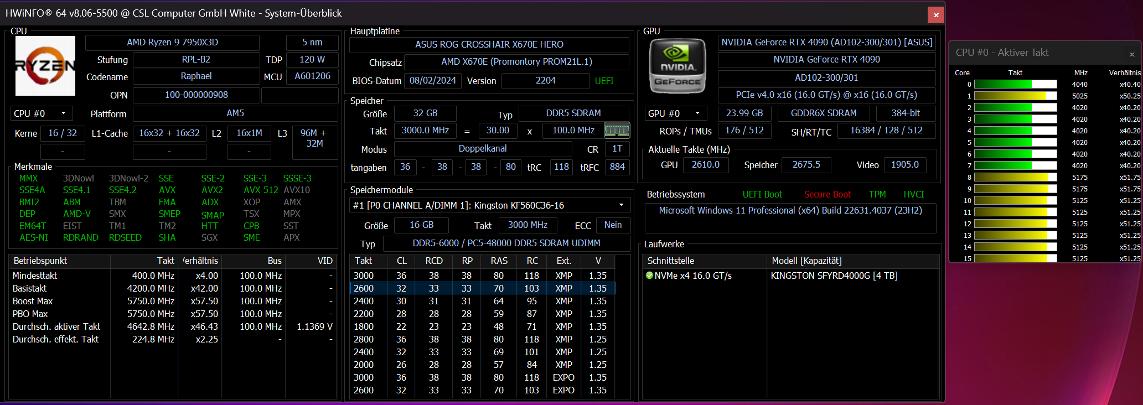Click the DDR5-6000 / PC5-48000 Typ field
The width and height of the screenshot is (1143, 405).
click(x=506, y=243)
